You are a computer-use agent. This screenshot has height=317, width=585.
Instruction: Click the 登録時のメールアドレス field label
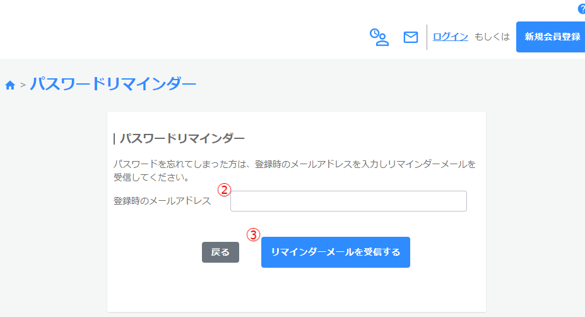162,201
